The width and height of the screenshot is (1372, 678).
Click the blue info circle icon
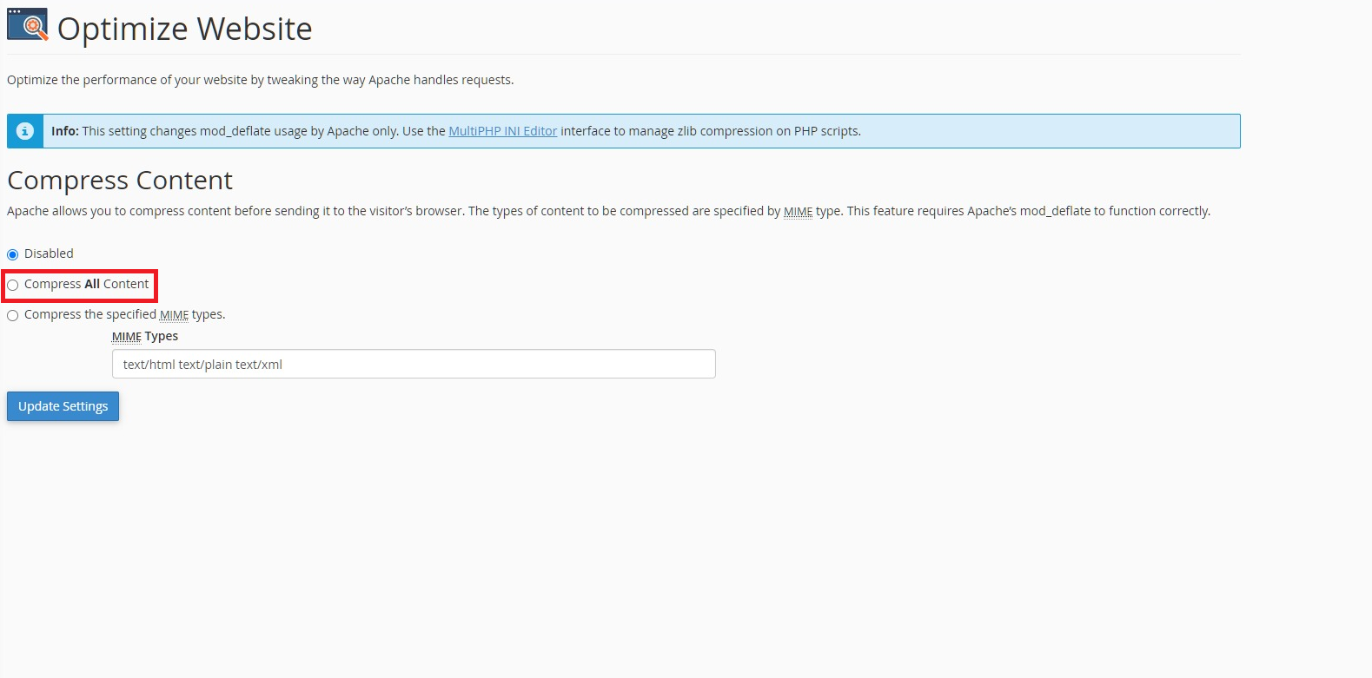click(x=25, y=131)
